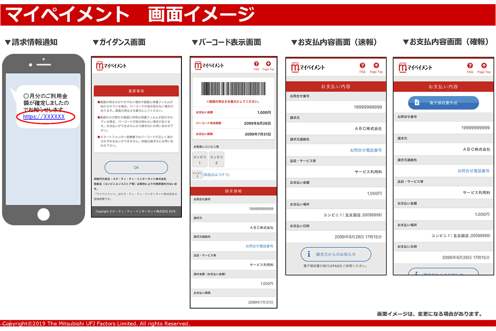Screen dimensions: 496x331
Task: Open 請求元からのお知らせ on the 速報 screen
Action: [x=336, y=255]
